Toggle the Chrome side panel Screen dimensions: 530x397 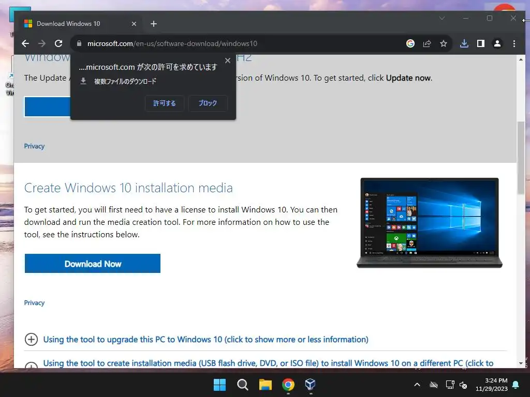[x=481, y=43]
